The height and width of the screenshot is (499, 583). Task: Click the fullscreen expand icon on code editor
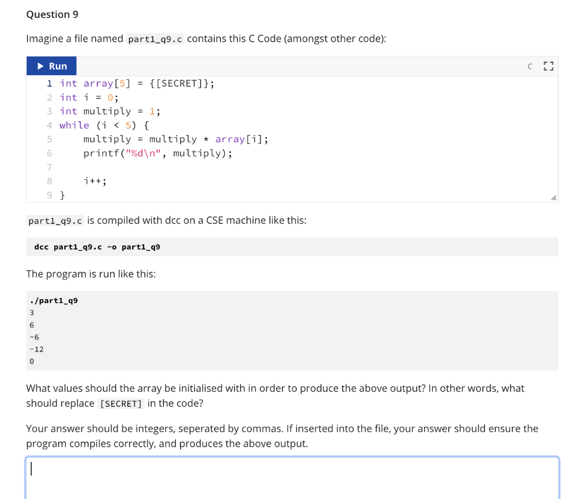point(548,66)
